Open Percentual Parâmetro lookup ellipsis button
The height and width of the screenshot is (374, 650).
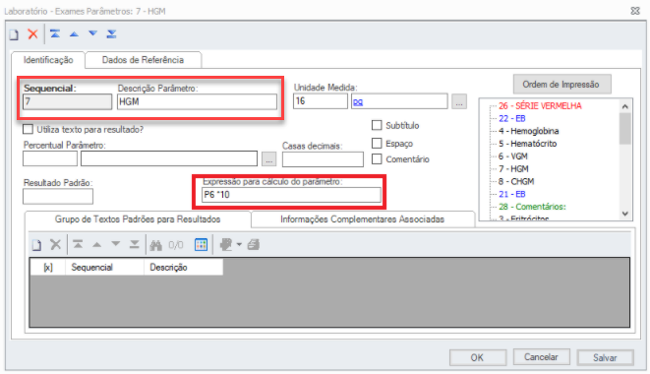[269, 159]
